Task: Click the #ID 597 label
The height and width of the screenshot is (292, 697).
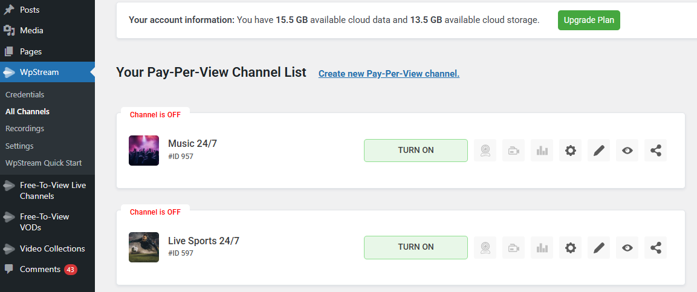Action: (181, 253)
